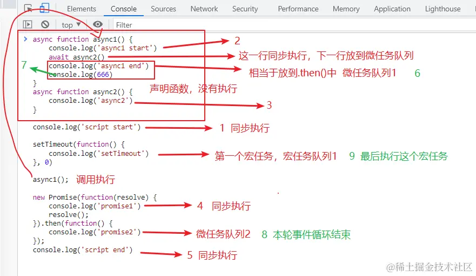The width and height of the screenshot is (476, 276).
Task: Go to the Network tab
Action: point(204,9)
